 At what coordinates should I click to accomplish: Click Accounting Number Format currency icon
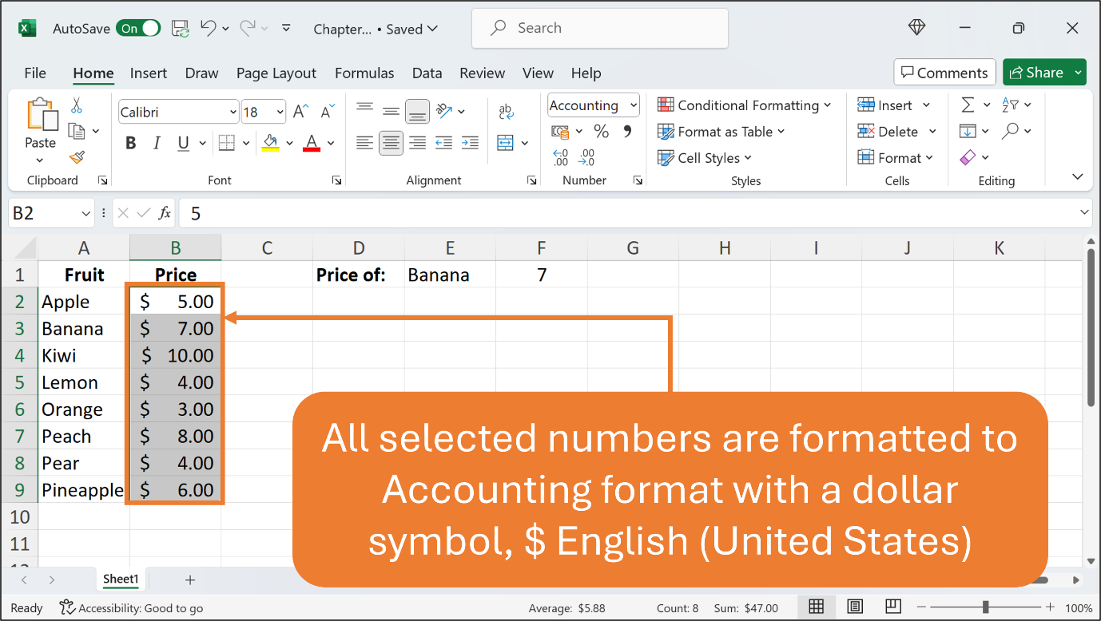(560, 132)
